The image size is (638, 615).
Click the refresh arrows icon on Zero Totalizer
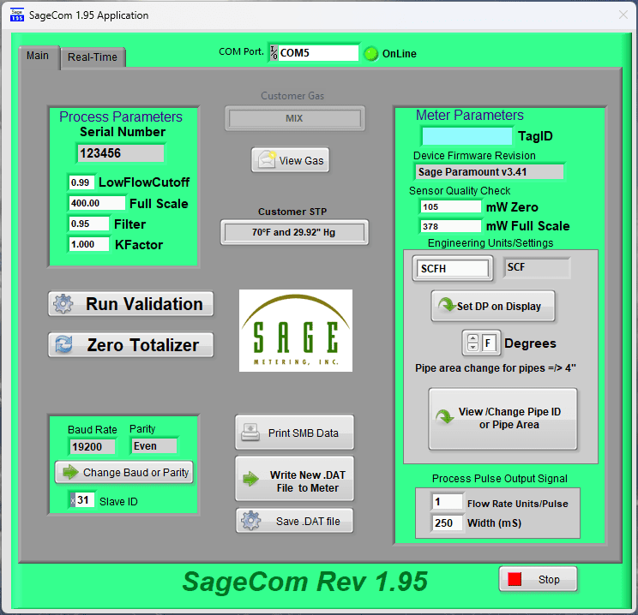63,344
